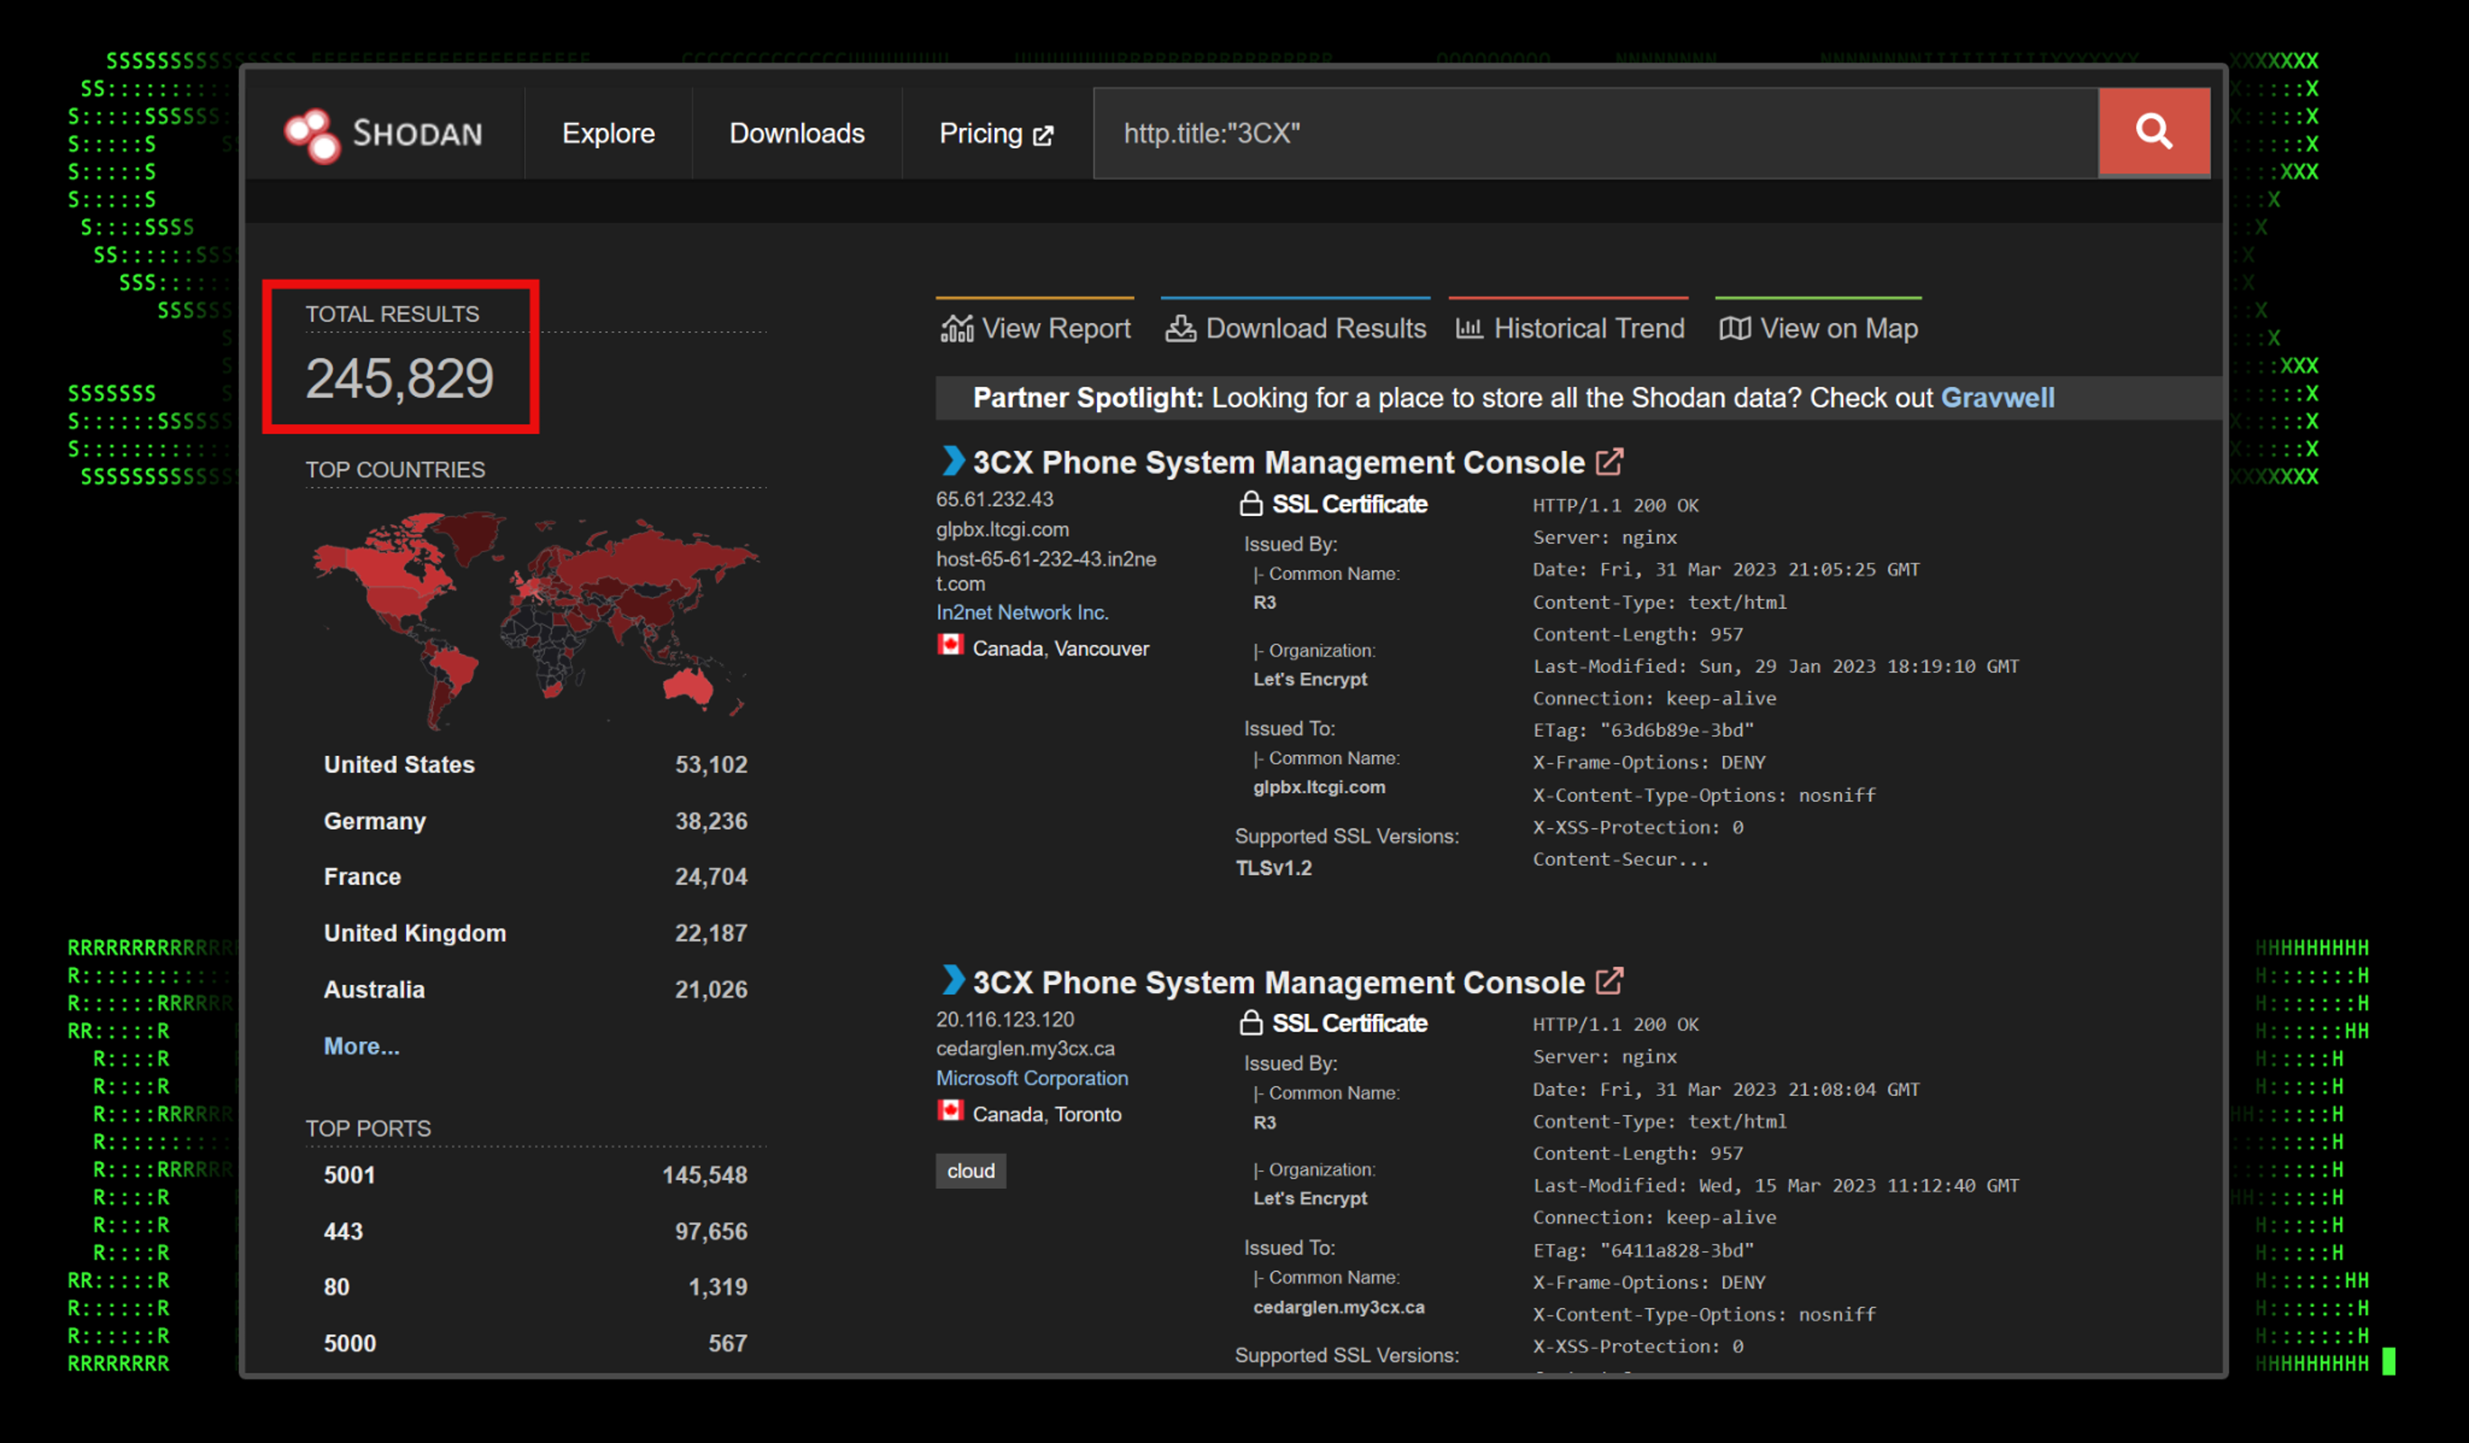Open first result's external link icon
Viewport: 2469px width, 1443px height.
(1609, 461)
